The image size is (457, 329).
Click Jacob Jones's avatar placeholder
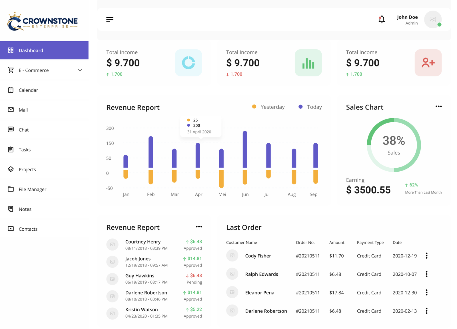point(113,262)
